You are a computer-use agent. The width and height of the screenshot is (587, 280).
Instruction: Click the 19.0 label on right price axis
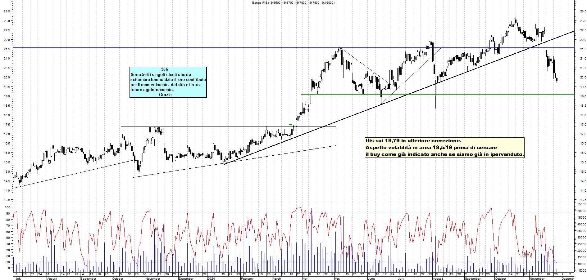pos(583,96)
